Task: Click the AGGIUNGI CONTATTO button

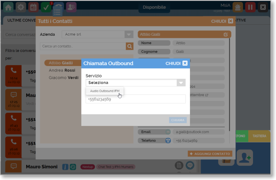Action: click(210, 154)
